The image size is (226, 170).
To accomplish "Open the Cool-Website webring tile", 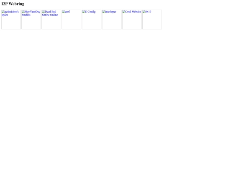I will tap(132, 19).
